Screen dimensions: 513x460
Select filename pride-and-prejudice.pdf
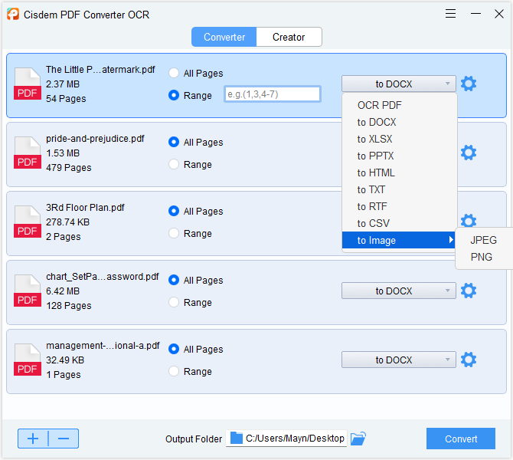95,139
